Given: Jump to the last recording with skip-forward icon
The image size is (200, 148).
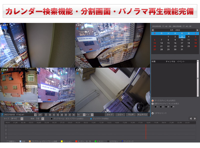Looking at the screenshot, I should [x=74, y=115].
